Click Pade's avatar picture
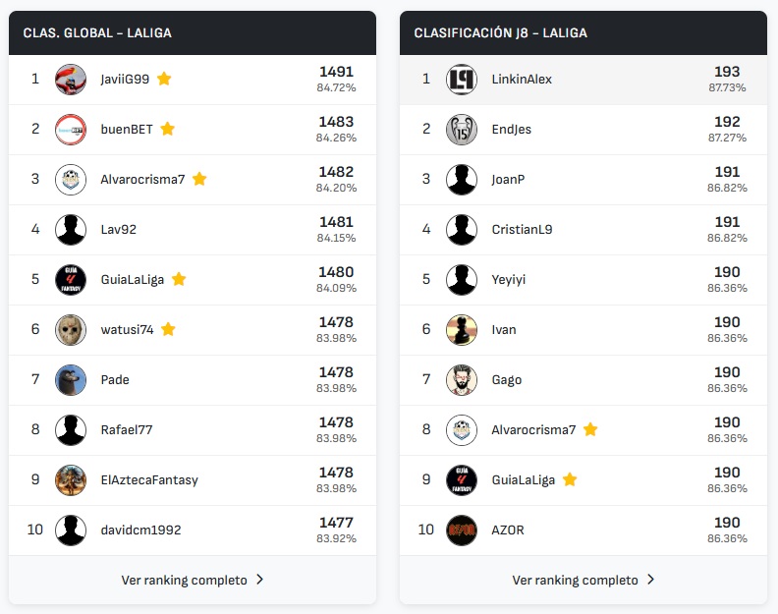This screenshot has width=778, height=614. pyautogui.click(x=71, y=380)
